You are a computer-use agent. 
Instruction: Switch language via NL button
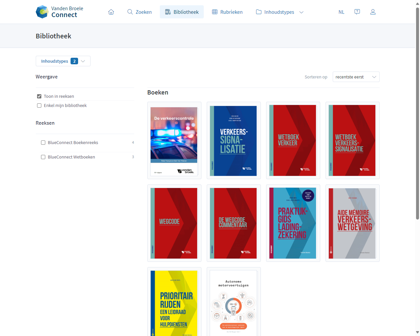(341, 12)
